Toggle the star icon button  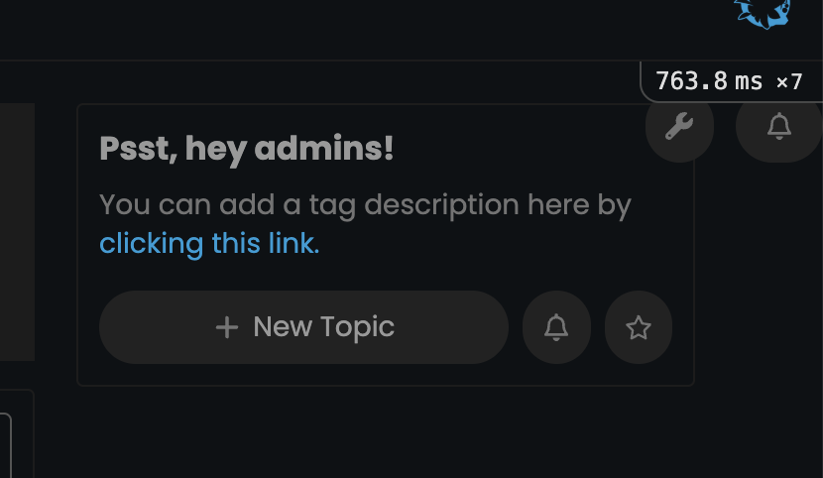click(x=639, y=327)
